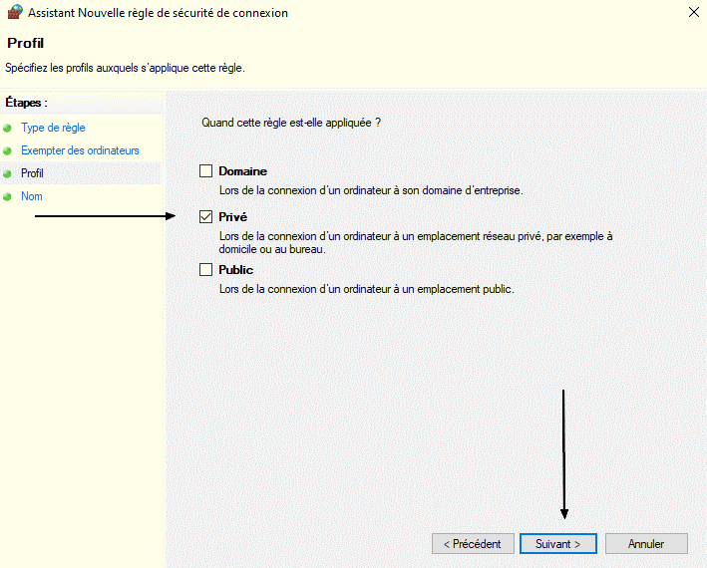Click the Public label text
This screenshot has width=707, height=568.
pos(235,270)
